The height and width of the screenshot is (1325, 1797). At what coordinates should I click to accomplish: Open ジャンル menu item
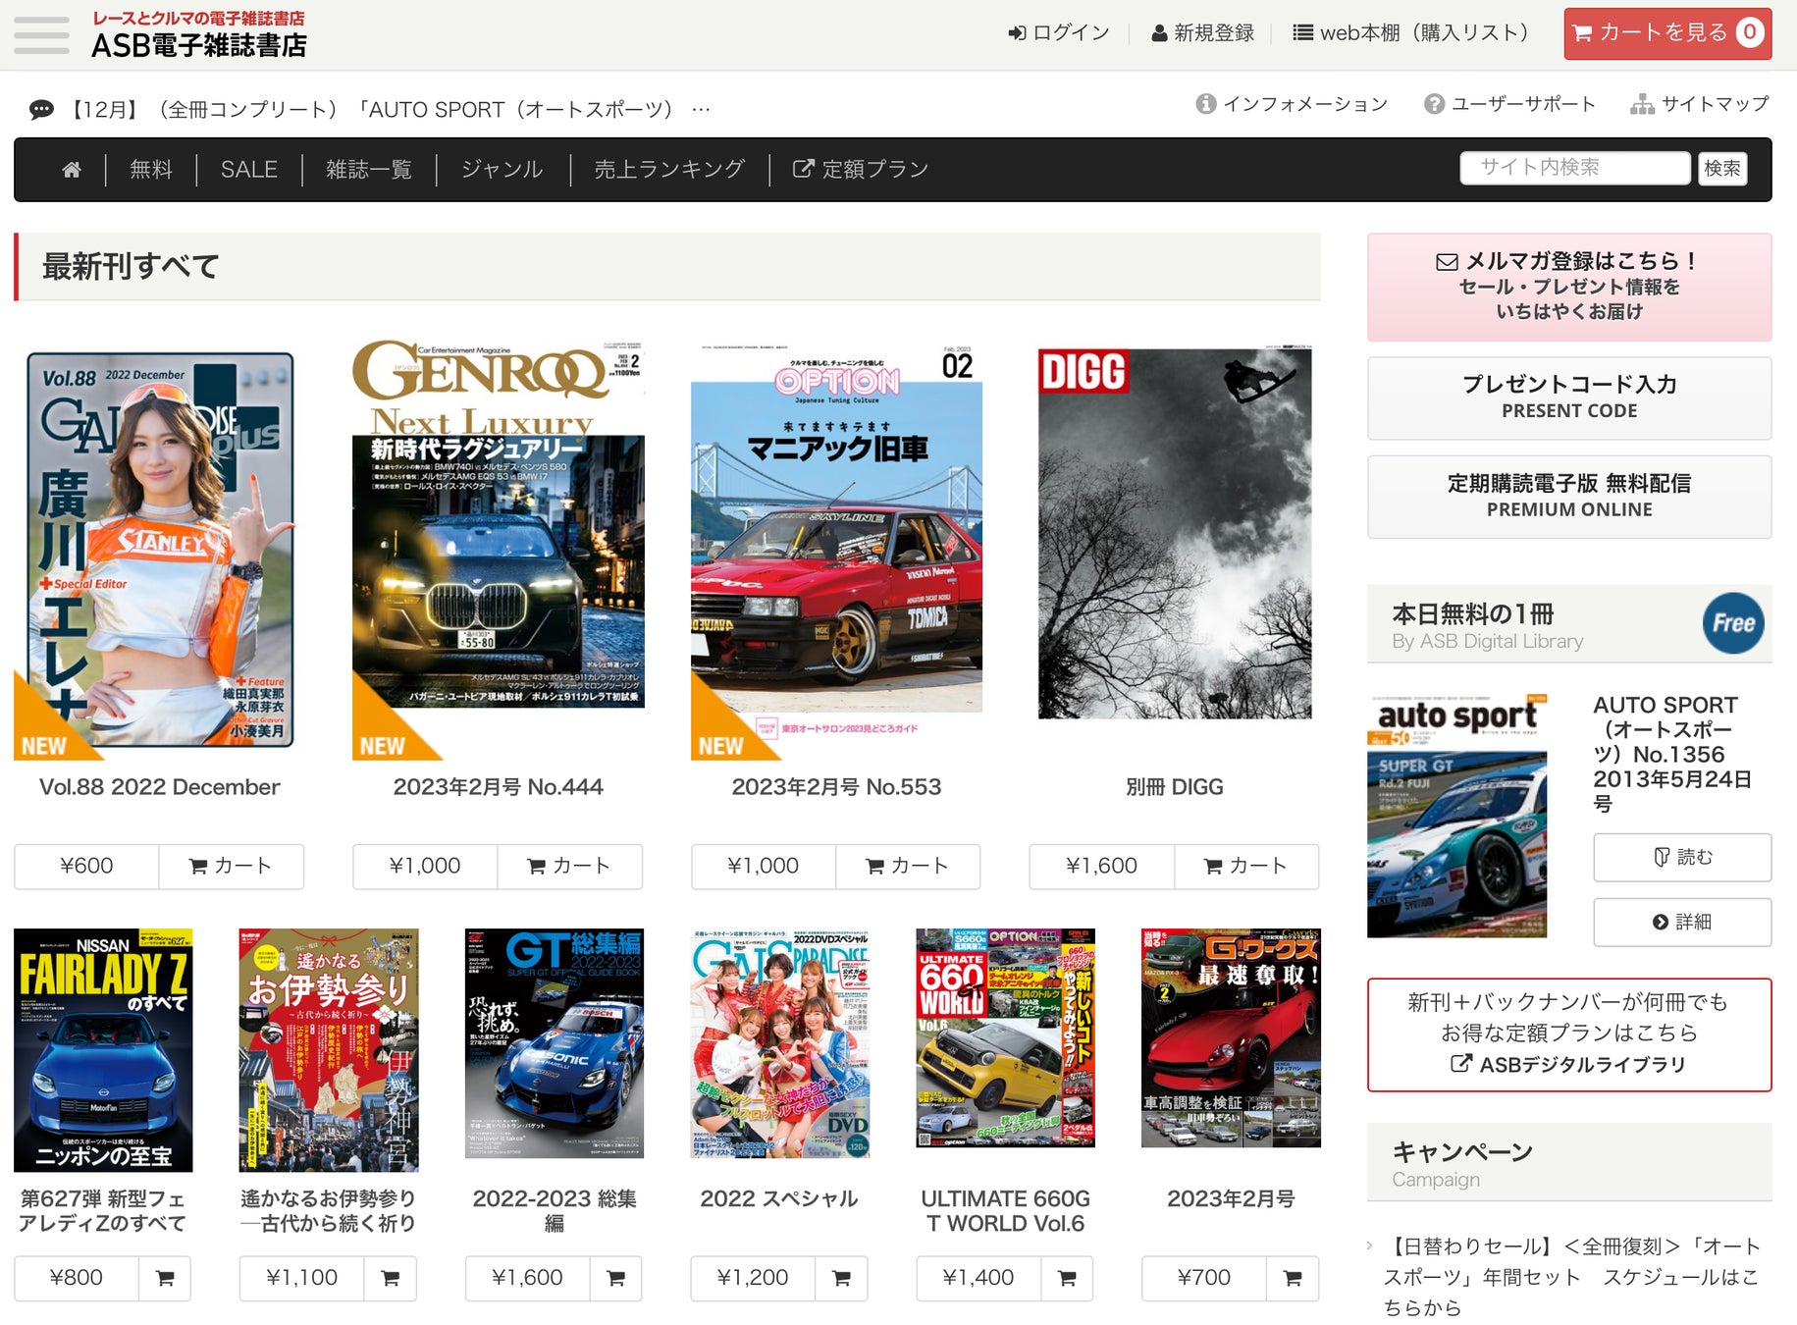(502, 170)
